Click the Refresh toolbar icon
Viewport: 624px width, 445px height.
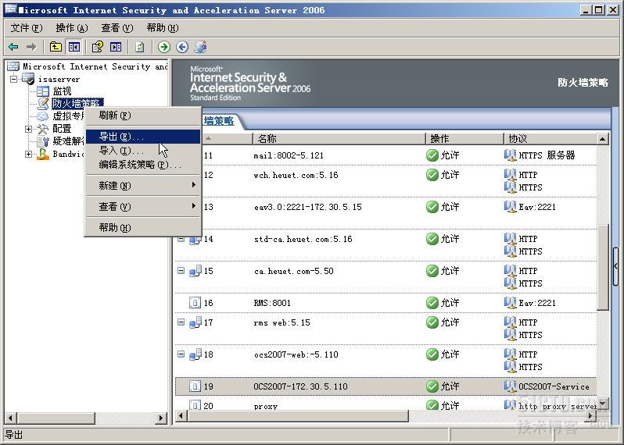coord(140,47)
